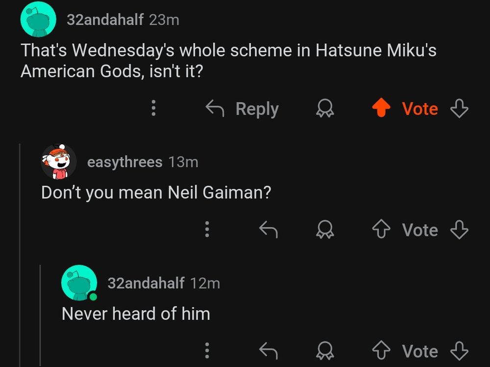Remove the orange upvote on the top comment

pos(381,108)
